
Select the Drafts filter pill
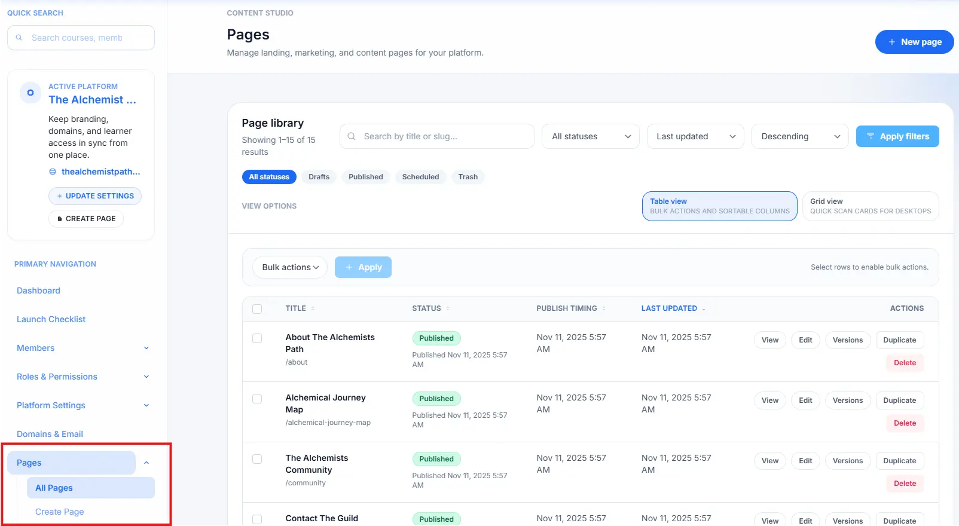click(x=319, y=177)
